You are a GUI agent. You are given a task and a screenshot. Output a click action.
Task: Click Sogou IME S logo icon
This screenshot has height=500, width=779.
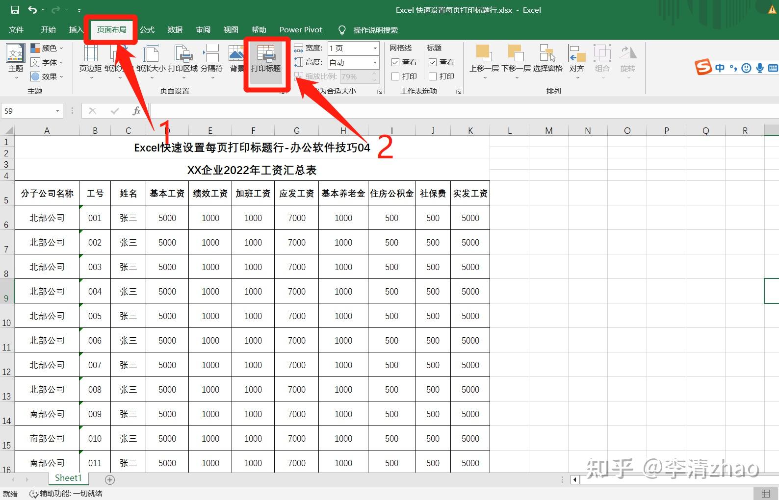tap(703, 67)
